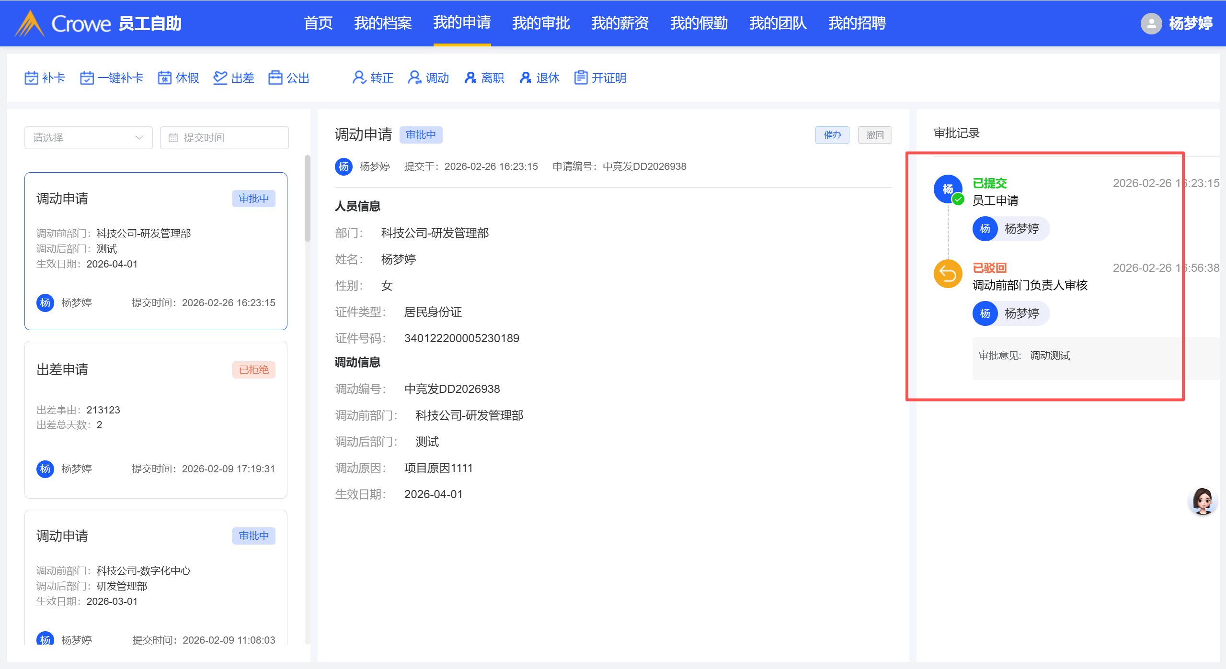The height and width of the screenshot is (669, 1226).
Task: Click the 转正 person icon
Action: point(359,78)
